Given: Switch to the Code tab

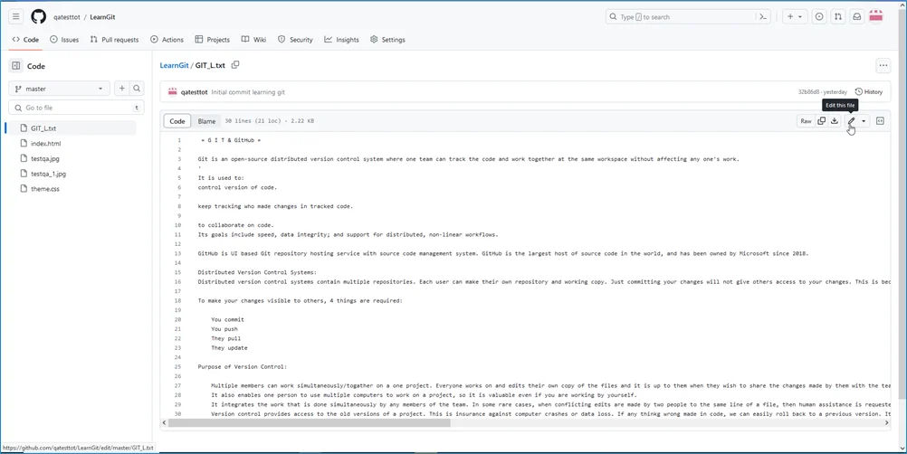Looking at the screenshot, I should pyautogui.click(x=25, y=39).
